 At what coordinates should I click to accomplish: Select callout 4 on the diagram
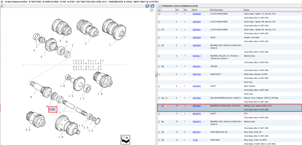[x=41, y=57]
